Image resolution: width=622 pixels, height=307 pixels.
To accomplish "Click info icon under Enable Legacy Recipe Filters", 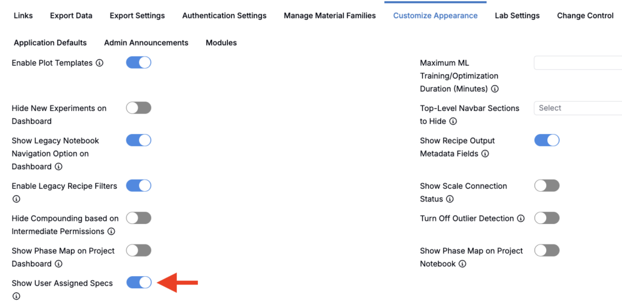I will (x=16, y=199).
